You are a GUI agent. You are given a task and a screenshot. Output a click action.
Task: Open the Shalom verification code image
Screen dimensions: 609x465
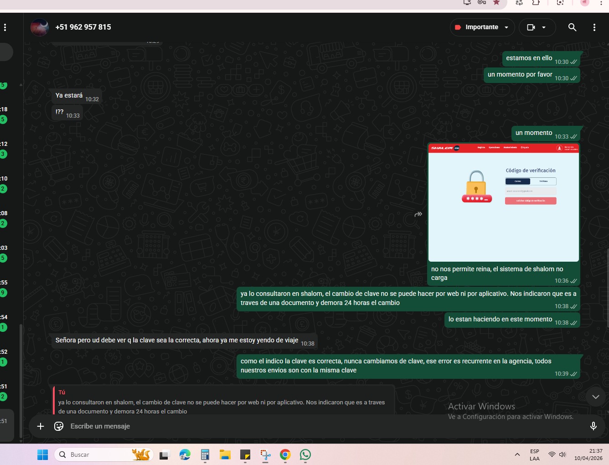pyautogui.click(x=503, y=203)
